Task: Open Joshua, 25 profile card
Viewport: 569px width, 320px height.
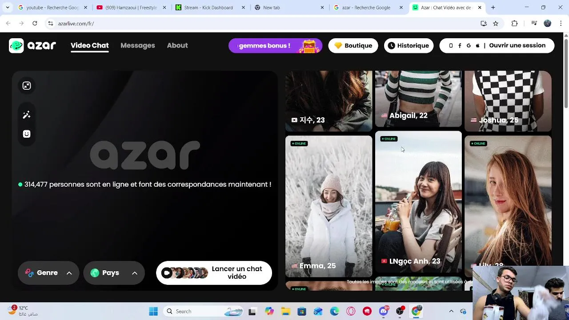Action: coord(508,101)
